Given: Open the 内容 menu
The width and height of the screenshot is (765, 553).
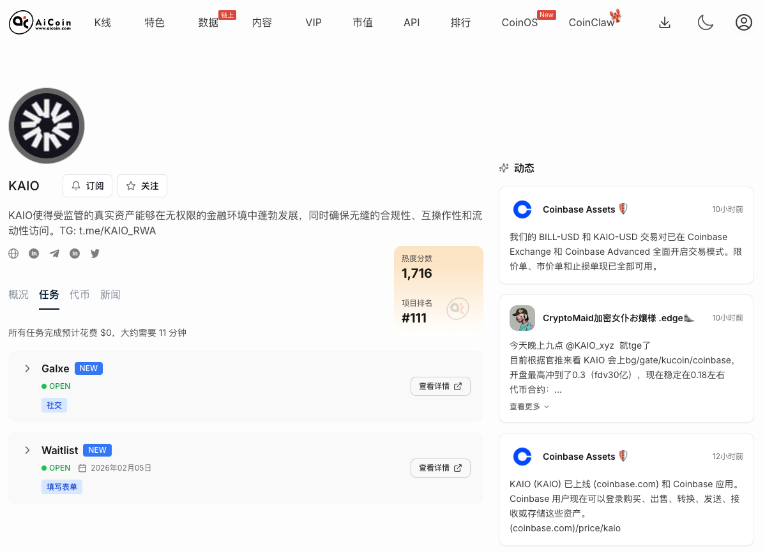Looking at the screenshot, I should 262,22.
